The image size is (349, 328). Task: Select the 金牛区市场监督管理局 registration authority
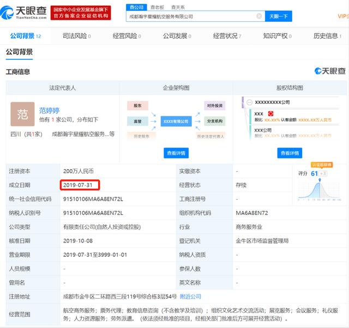(x=262, y=241)
